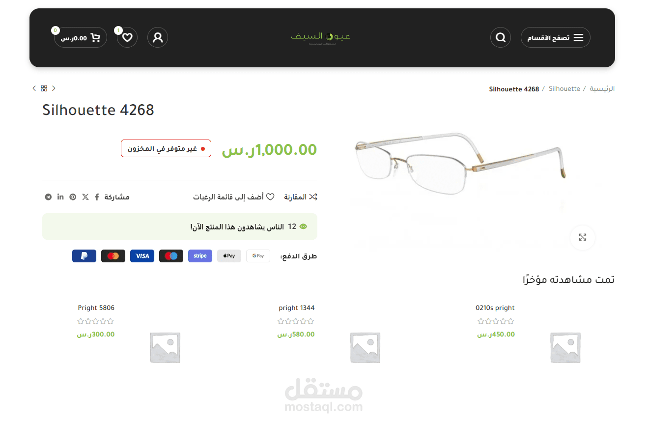Go to the previous product using the left chevron
648x422 pixels.
click(x=34, y=88)
